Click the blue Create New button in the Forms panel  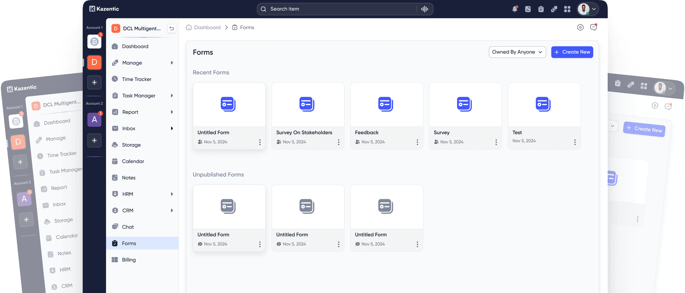tap(572, 52)
